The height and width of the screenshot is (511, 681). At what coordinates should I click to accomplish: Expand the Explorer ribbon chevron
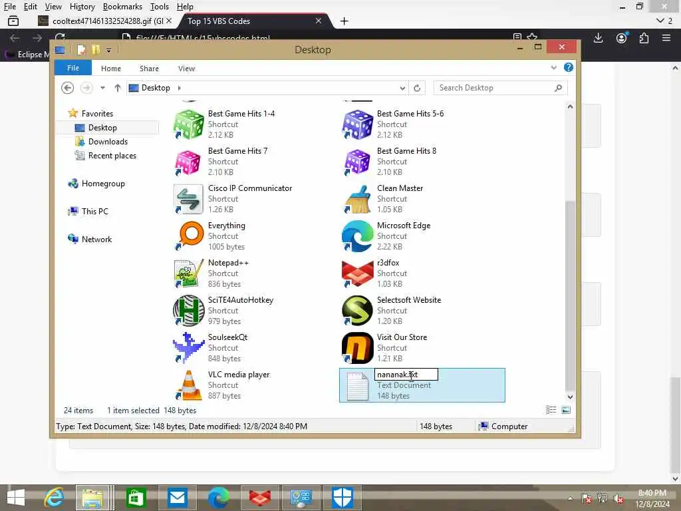click(x=554, y=67)
